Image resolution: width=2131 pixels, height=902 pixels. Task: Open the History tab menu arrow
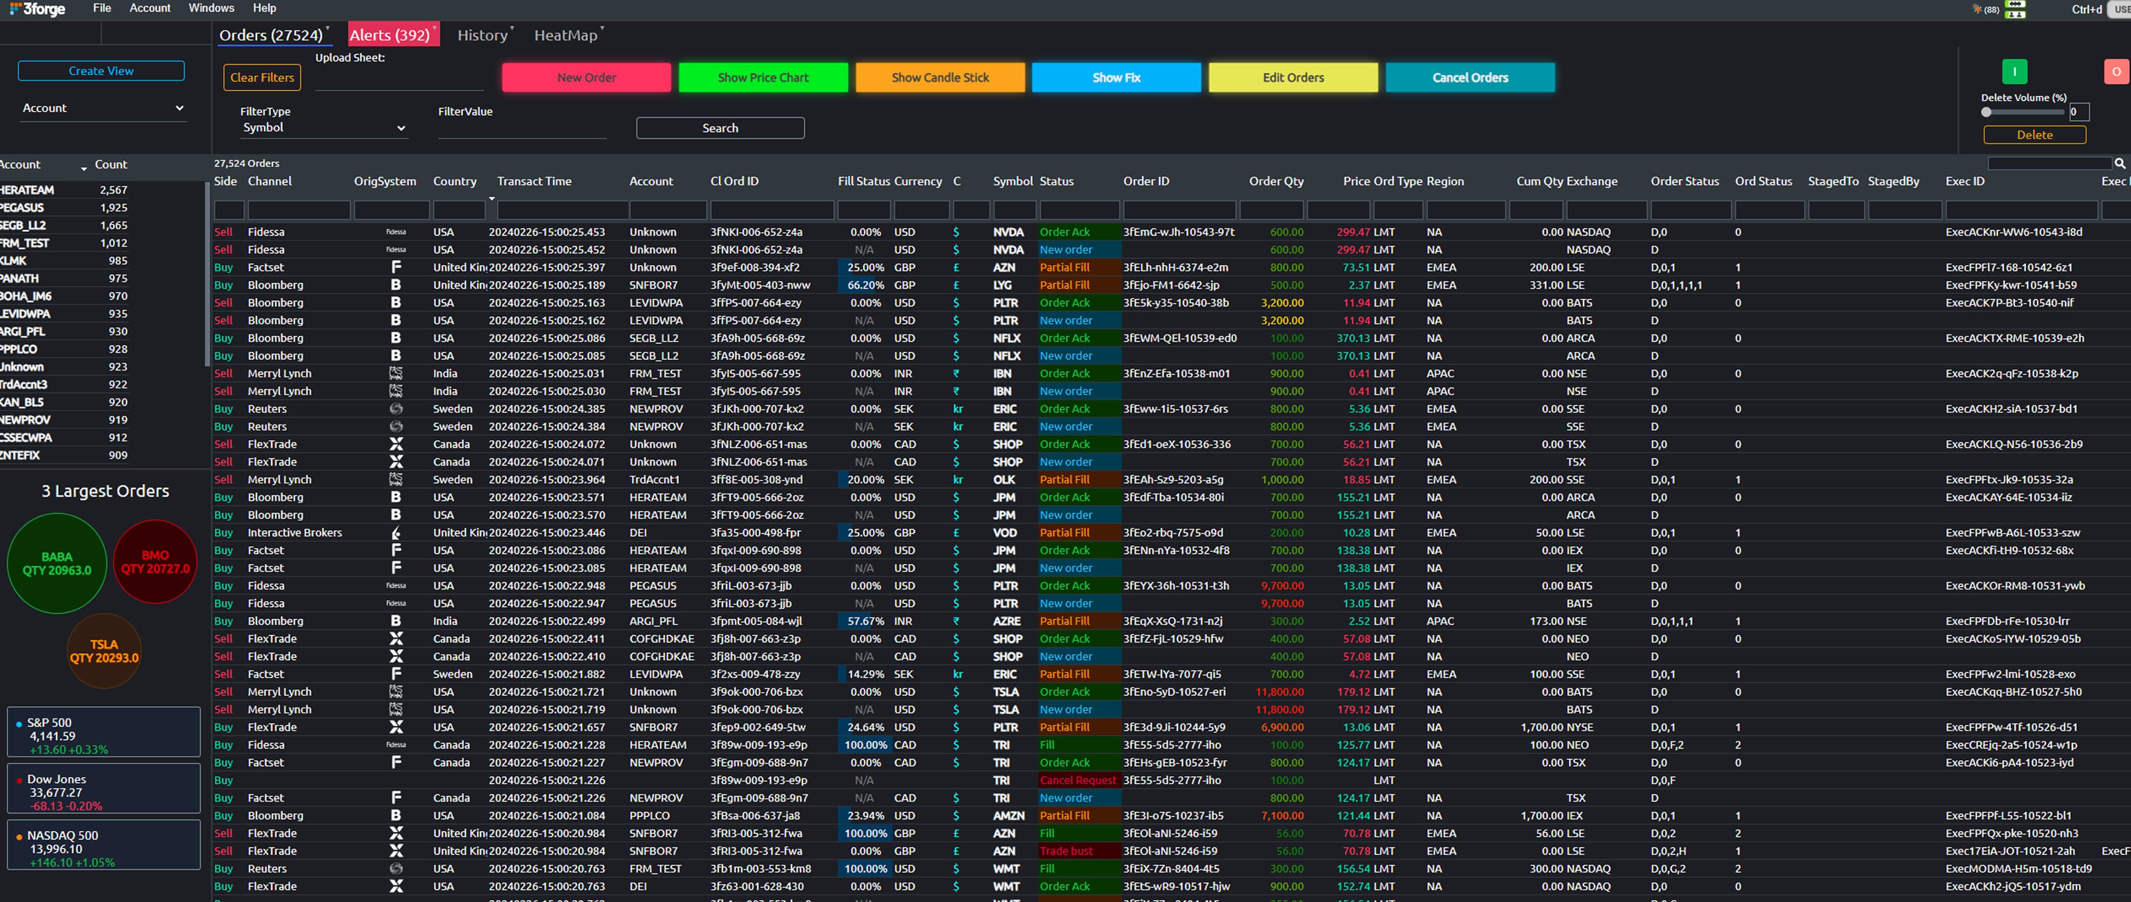(512, 28)
